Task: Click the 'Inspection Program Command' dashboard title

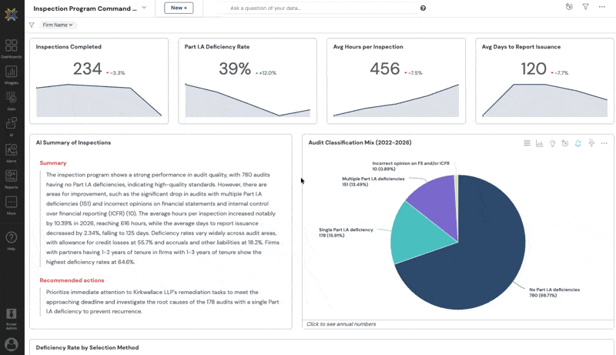Action: click(85, 8)
